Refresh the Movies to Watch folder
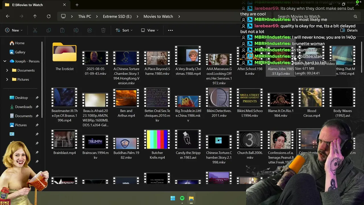 click(x=49, y=16)
